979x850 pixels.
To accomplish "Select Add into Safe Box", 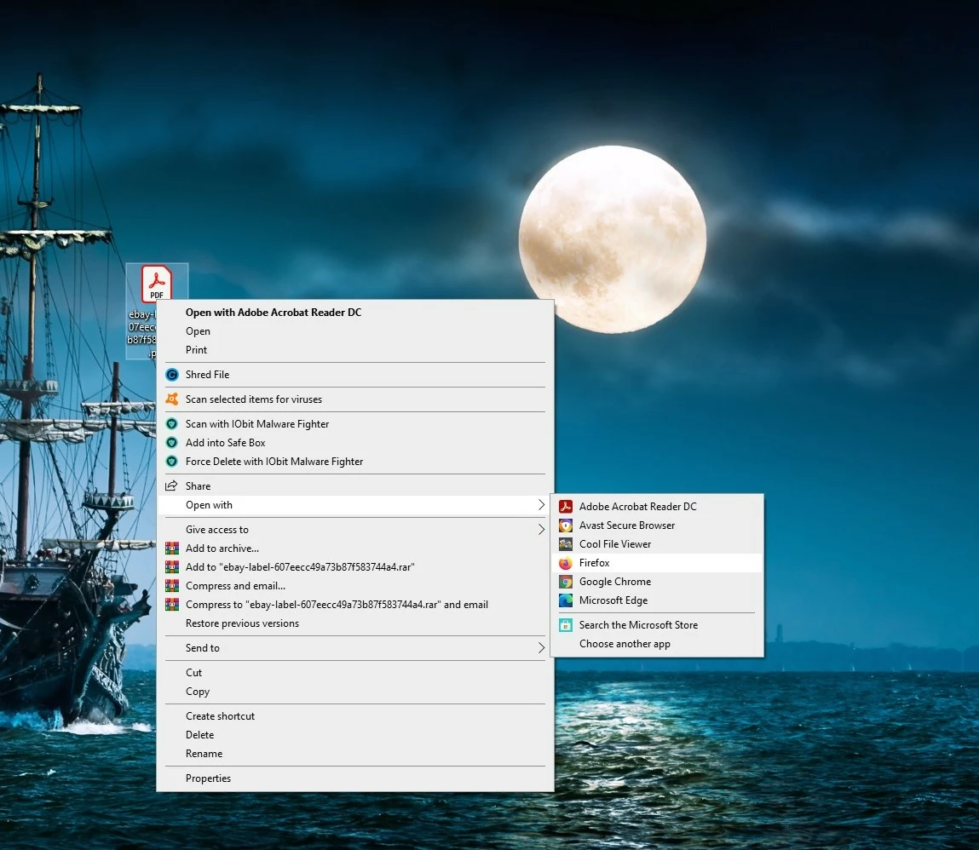I will (x=355, y=443).
